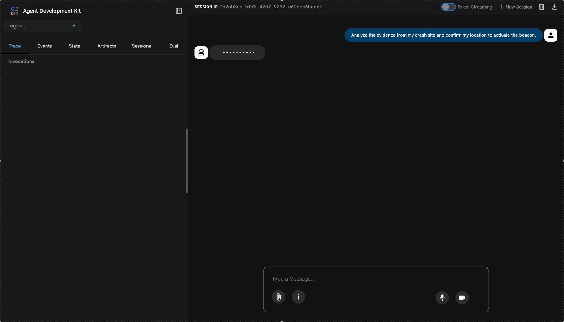Delete the current session using trash icon
The width and height of the screenshot is (564, 322).
point(541,7)
